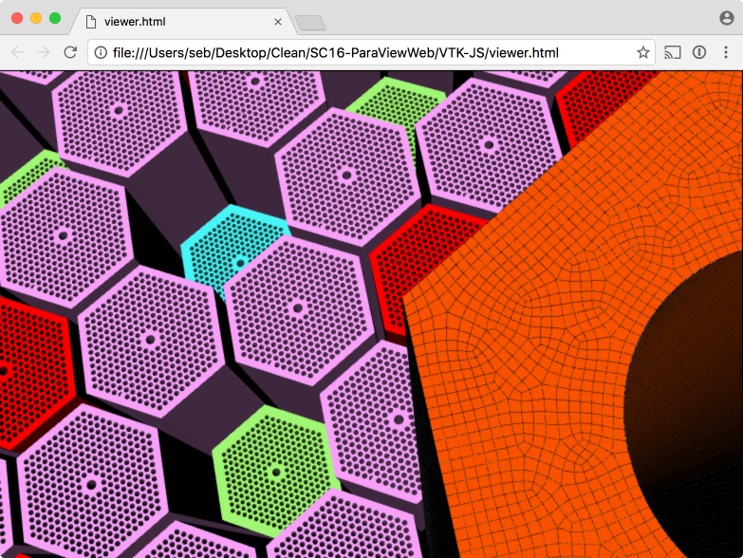Image resolution: width=743 pixels, height=558 pixels.
Task: Go forward using the browser forward arrow
Action: click(x=44, y=52)
